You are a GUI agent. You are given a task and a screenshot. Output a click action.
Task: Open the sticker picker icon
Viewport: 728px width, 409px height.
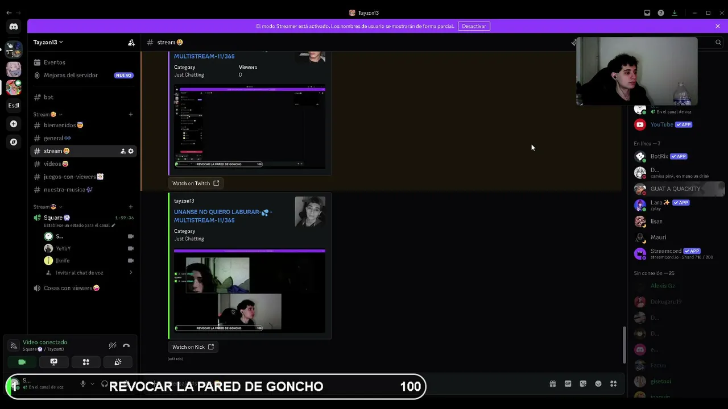point(583,384)
